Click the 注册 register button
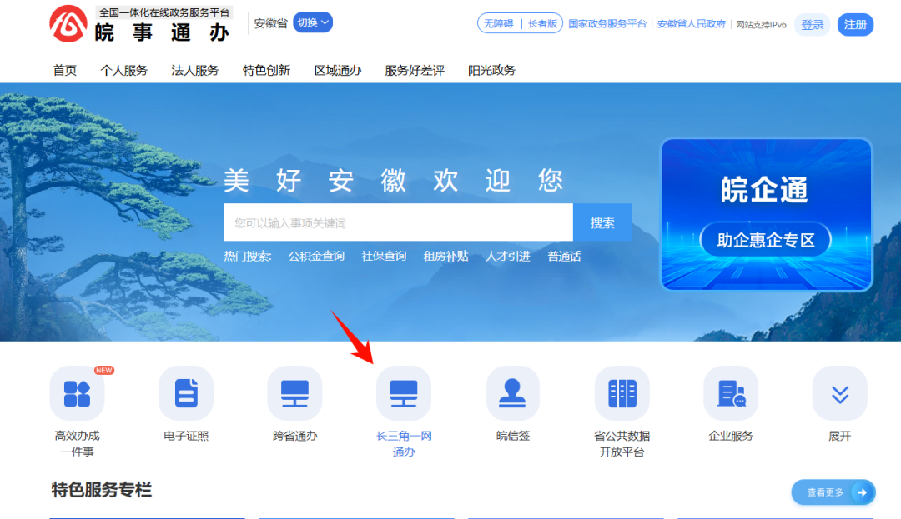The height and width of the screenshot is (519, 901). click(855, 25)
